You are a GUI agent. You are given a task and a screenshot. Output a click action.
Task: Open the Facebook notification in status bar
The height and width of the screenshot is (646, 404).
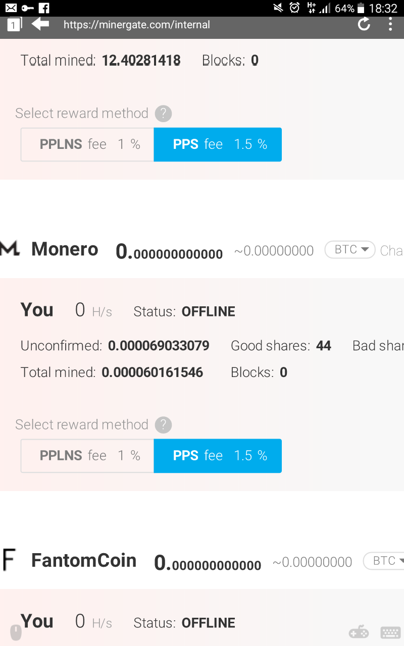tap(44, 8)
